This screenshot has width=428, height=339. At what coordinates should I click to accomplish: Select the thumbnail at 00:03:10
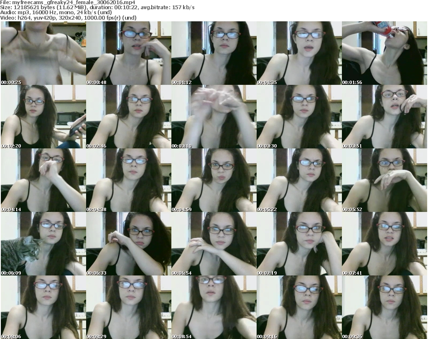(x=214, y=117)
